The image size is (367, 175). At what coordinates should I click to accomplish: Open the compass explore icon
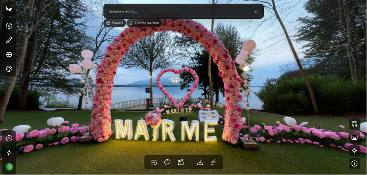coord(9,26)
